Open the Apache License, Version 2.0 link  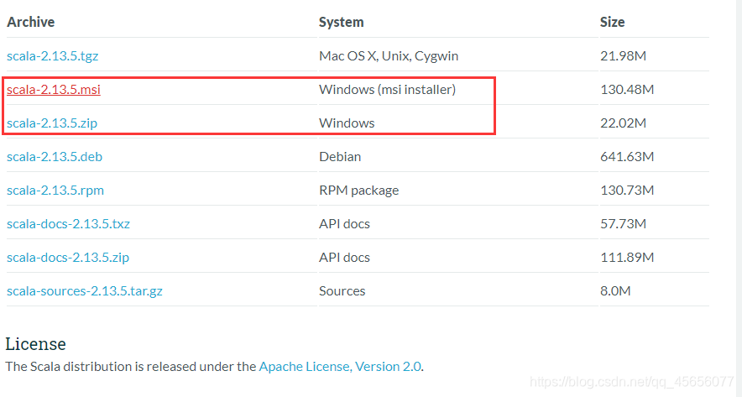(340, 367)
